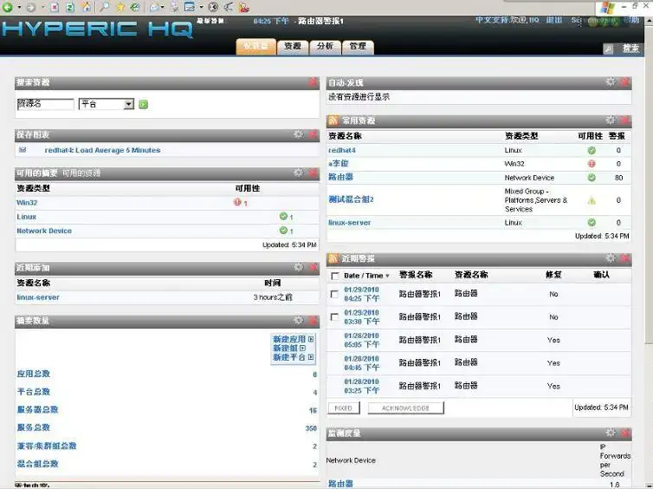The image size is (653, 489).
Task: Click the green go arrow next to 平台
Action: pyautogui.click(x=143, y=104)
